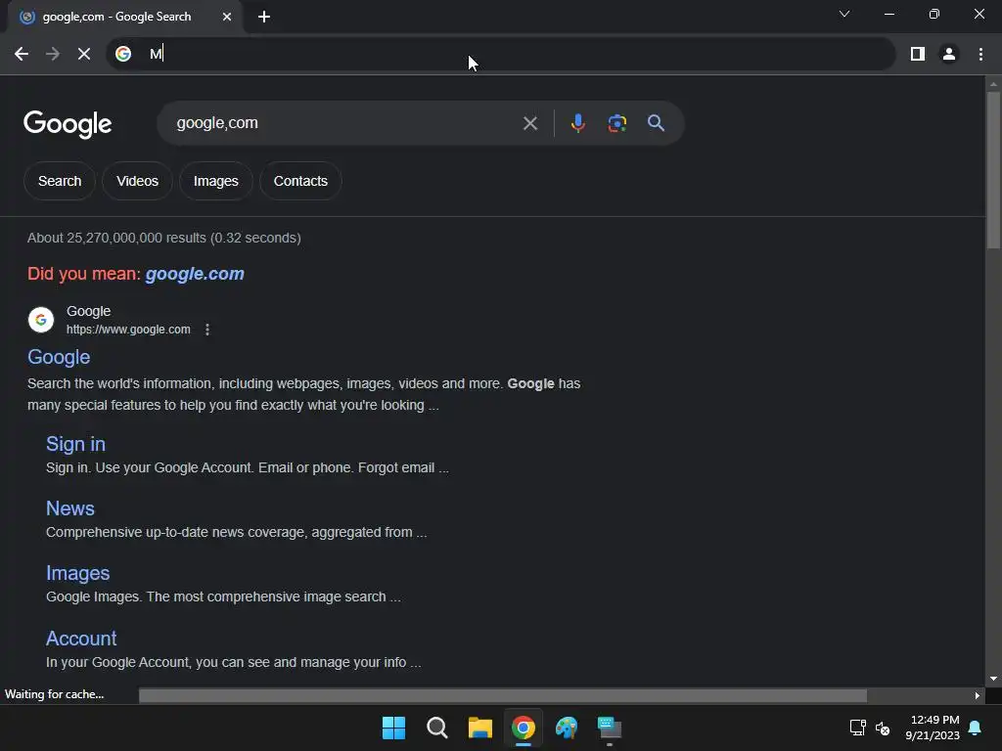1002x751 pixels.
Task: Close the Google Search tab
Action: coord(227,17)
